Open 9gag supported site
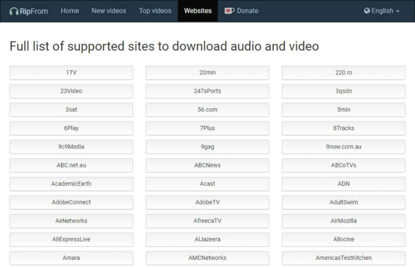 pyautogui.click(x=207, y=147)
